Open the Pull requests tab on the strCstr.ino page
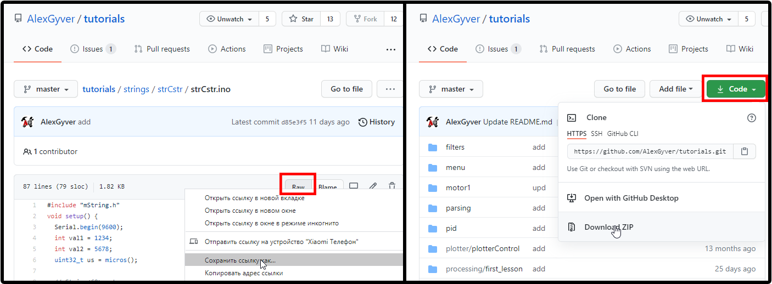772x284 pixels. pos(162,49)
